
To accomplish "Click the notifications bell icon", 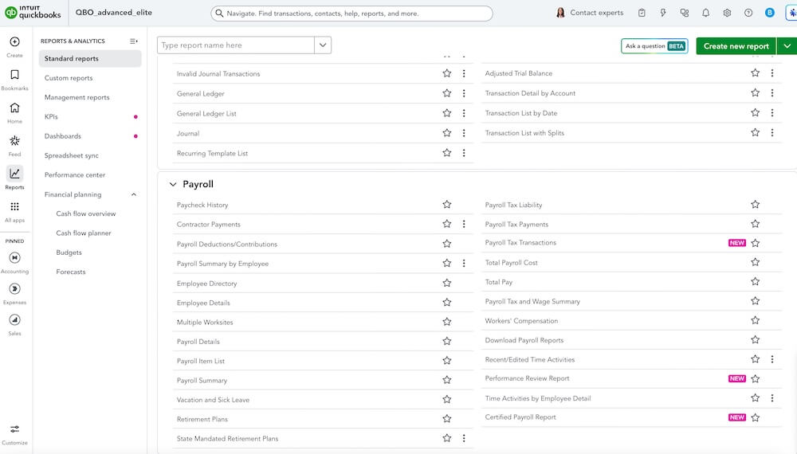I will [705, 14].
